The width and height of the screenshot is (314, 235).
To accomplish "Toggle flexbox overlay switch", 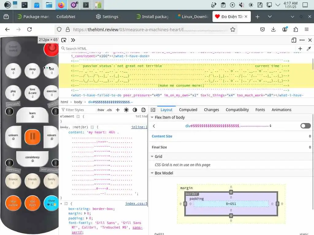I will 306,126.
